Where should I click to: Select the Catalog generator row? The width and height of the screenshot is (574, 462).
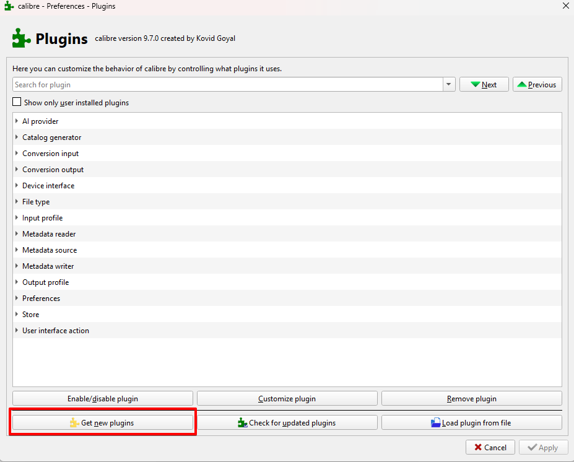click(x=287, y=137)
